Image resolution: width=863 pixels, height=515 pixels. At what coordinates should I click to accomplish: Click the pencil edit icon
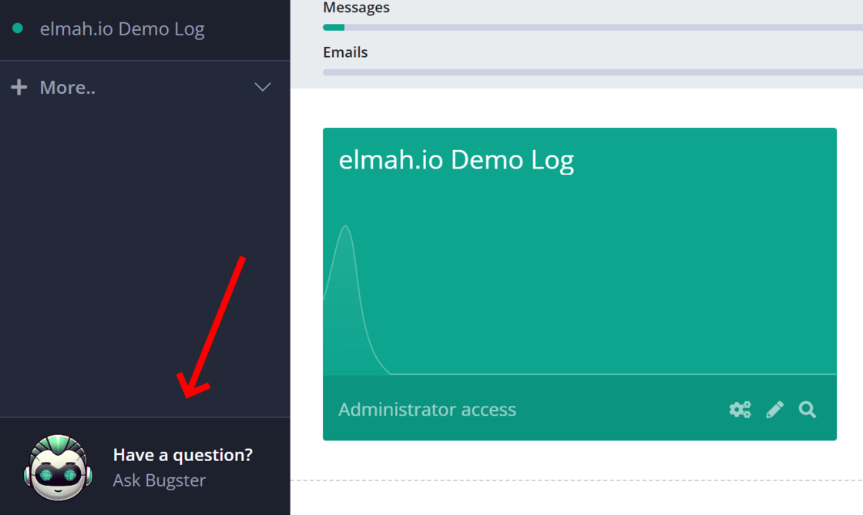[774, 410]
